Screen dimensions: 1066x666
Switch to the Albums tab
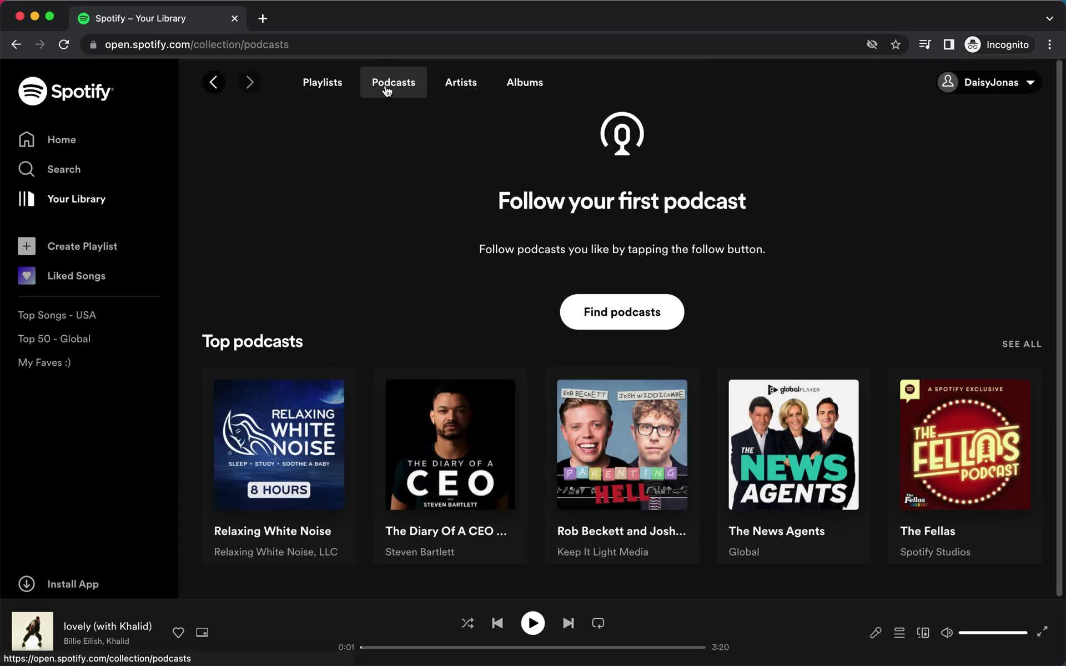pyautogui.click(x=525, y=82)
